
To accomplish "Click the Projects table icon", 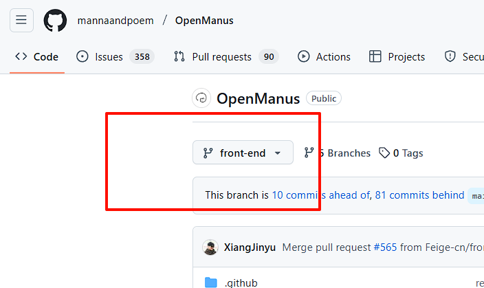I will coord(375,56).
